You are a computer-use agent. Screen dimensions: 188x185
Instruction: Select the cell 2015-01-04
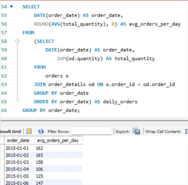coord(17,169)
